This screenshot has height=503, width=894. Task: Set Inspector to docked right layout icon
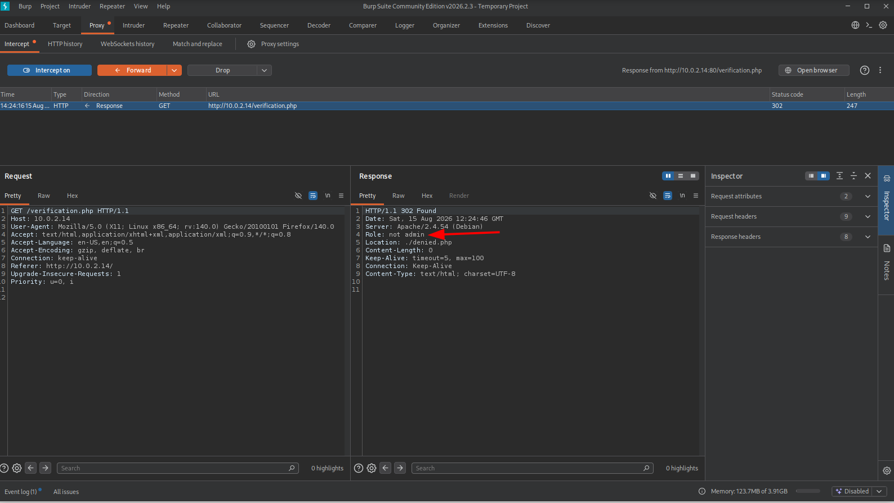(x=824, y=176)
